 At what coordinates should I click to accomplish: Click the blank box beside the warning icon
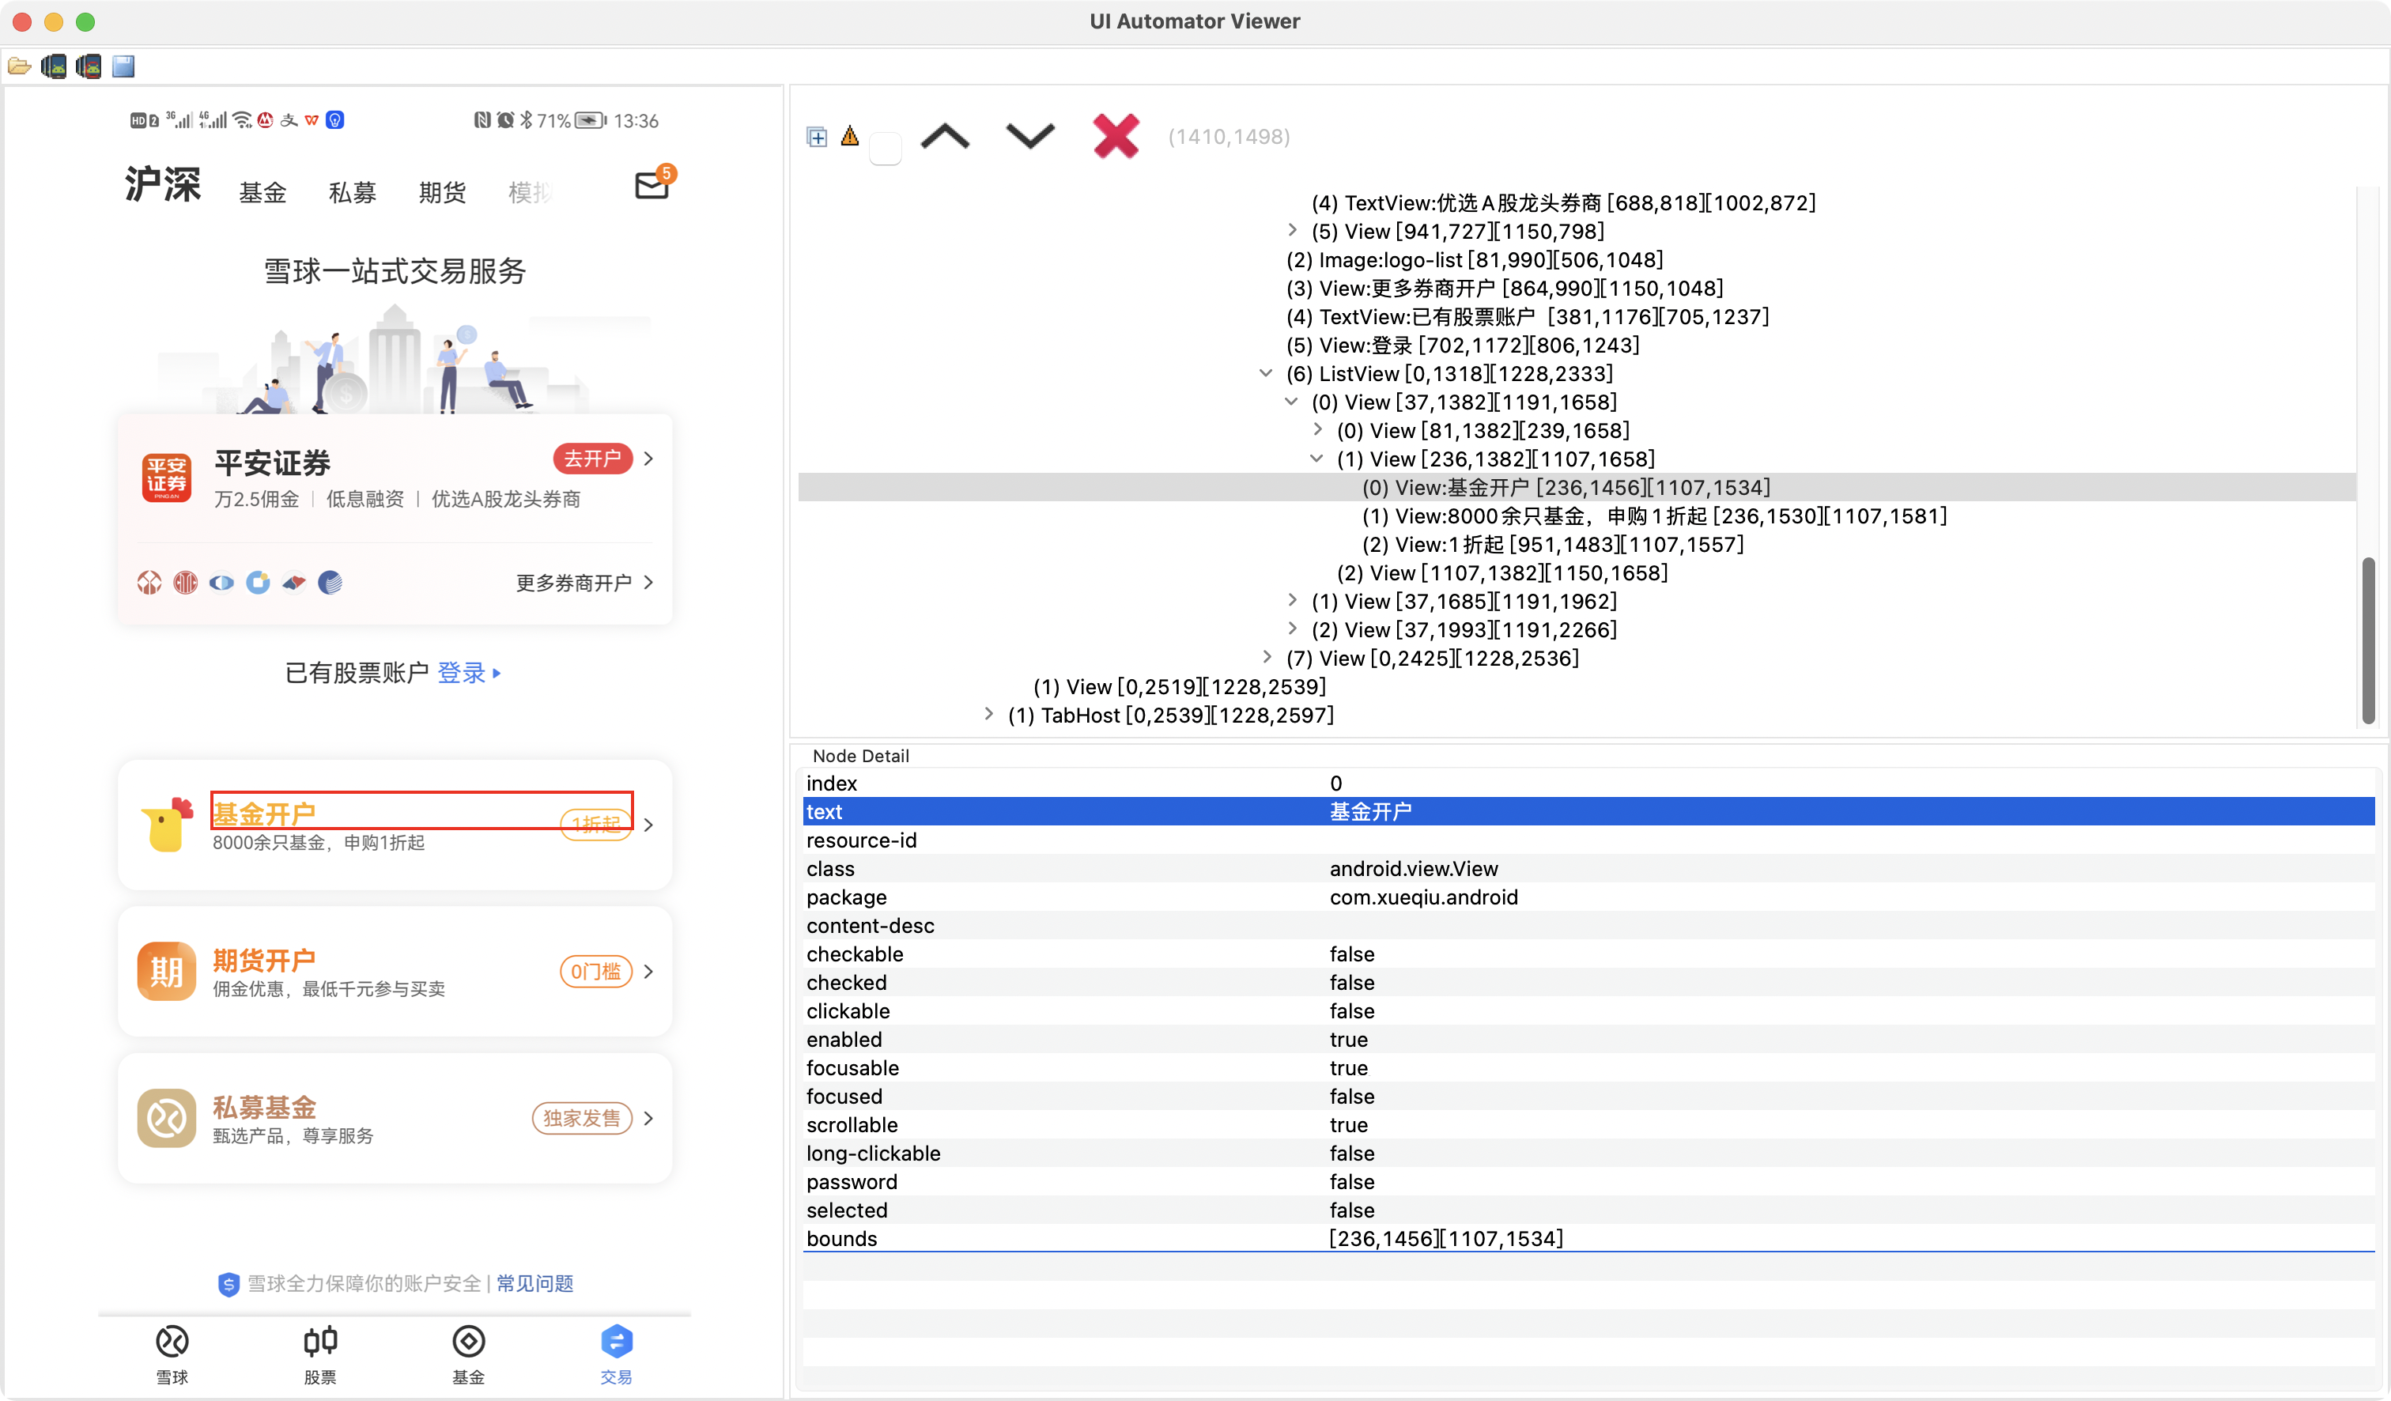[x=886, y=149]
